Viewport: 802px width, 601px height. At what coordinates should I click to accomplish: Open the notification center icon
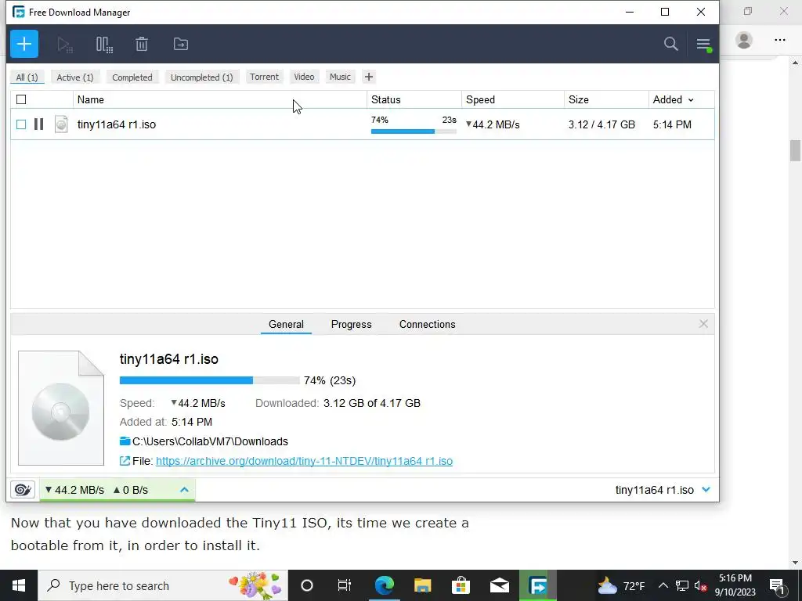pos(778,585)
